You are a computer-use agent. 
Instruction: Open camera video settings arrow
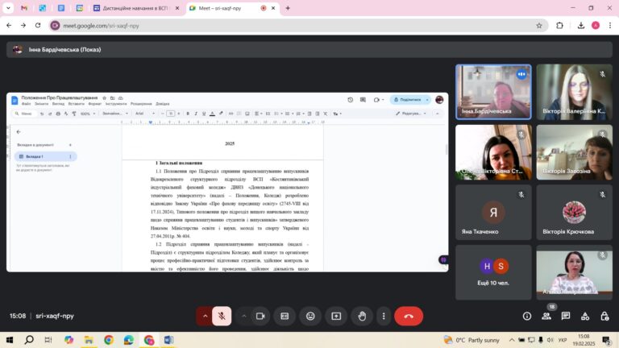tap(244, 316)
